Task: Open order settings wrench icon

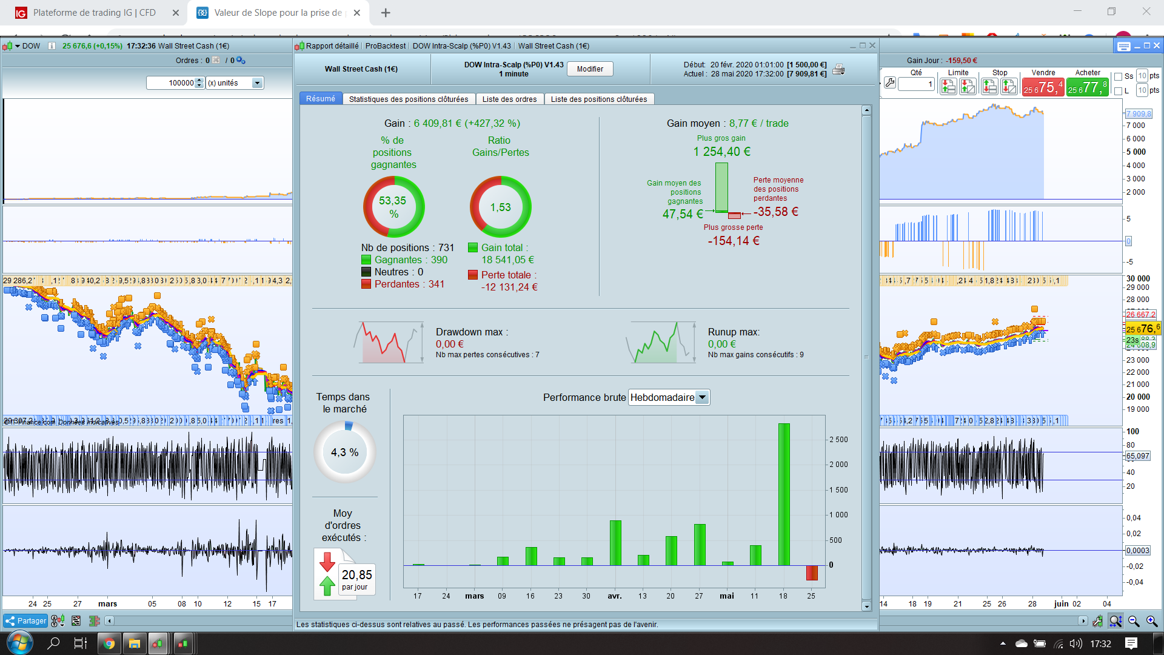Action: coord(889,82)
